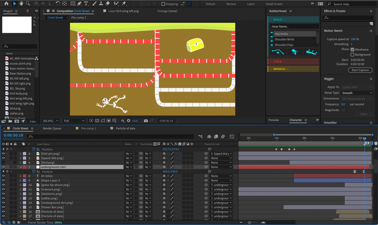Expand the underground cntrl layer properties
Screen dimensions: 378x225
pos(20,166)
